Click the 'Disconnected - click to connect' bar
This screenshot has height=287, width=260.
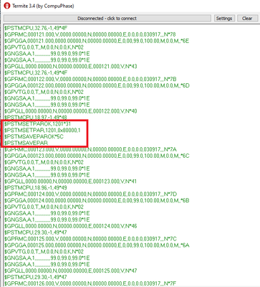coord(107,19)
